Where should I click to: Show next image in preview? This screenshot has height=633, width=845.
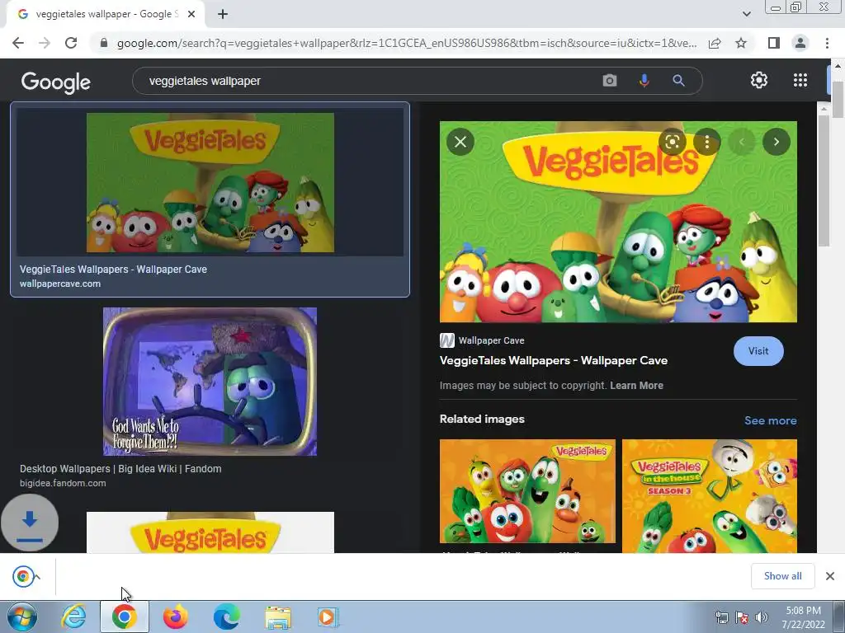click(776, 142)
